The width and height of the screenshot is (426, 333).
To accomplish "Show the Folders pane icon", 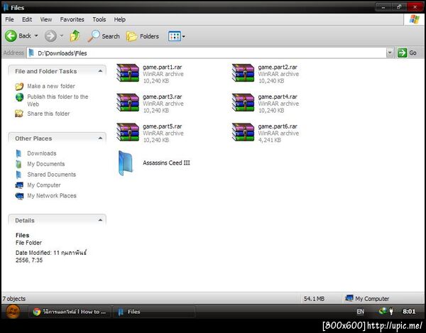I will [132, 36].
